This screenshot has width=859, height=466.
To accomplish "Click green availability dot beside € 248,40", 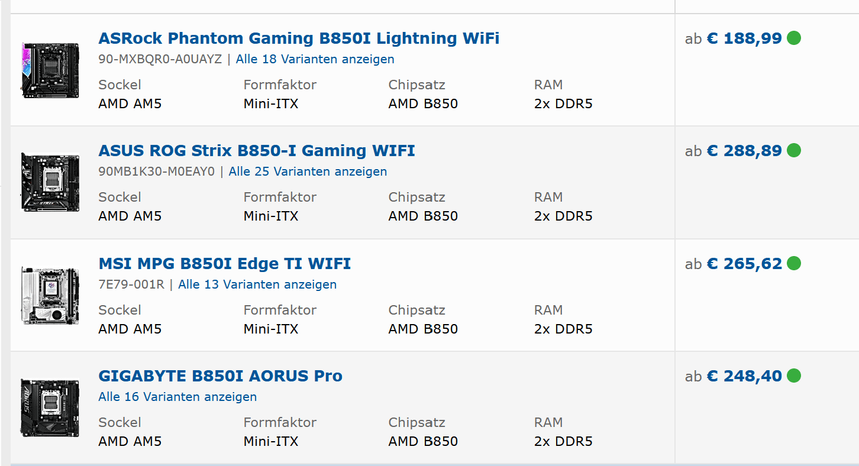I will [794, 376].
